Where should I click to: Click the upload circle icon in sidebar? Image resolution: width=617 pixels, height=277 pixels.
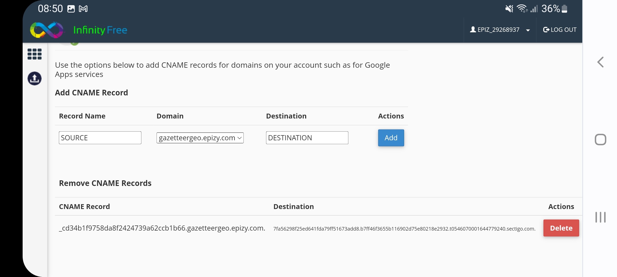coord(34,78)
